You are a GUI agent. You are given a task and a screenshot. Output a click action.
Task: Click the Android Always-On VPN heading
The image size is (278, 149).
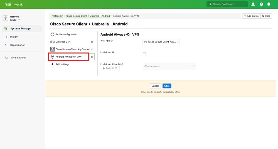(x=120, y=34)
